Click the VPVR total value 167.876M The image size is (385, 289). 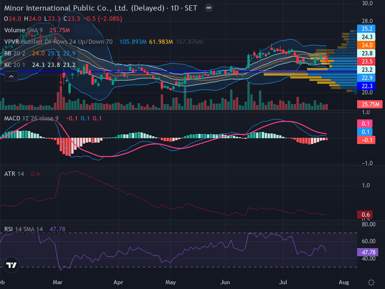pyautogui.click(x=189, y=42)
